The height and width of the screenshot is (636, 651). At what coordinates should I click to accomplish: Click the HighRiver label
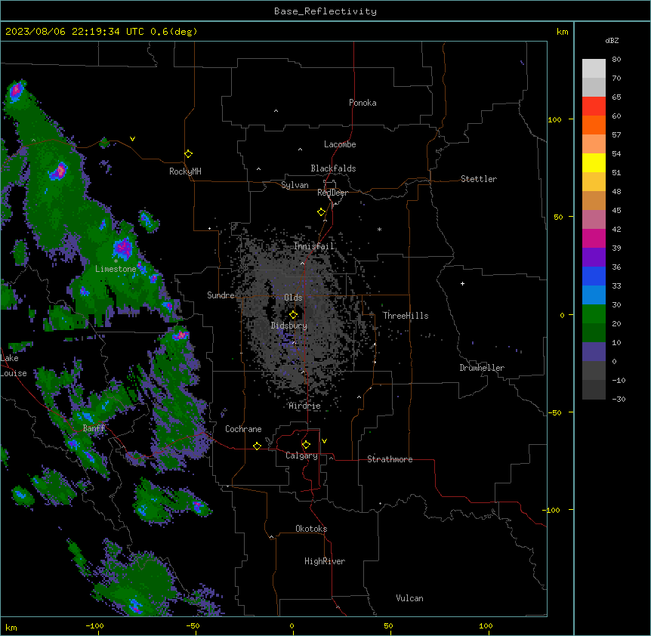click(x=325, y=561)
